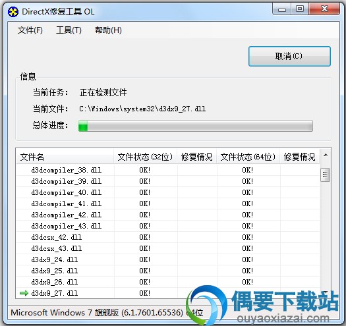Select row d3dcsx_42.dll
This screenshot has height=326, width=346.
[x=168, y=237]
